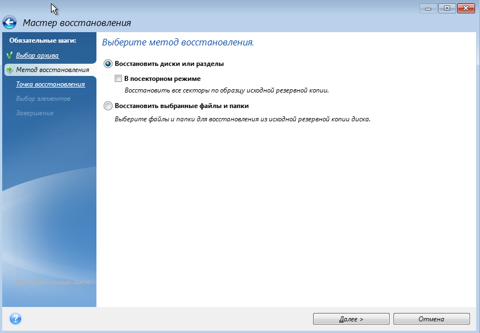Open the faded Параметры optional step
480x333 pixels.
(40, 296)
